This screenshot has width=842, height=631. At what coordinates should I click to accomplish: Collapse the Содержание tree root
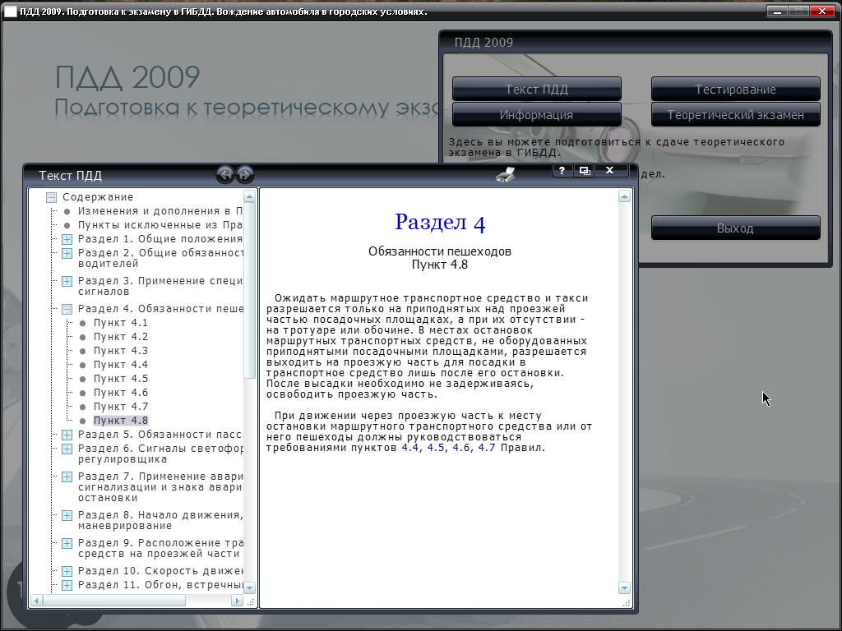(51, 197)
